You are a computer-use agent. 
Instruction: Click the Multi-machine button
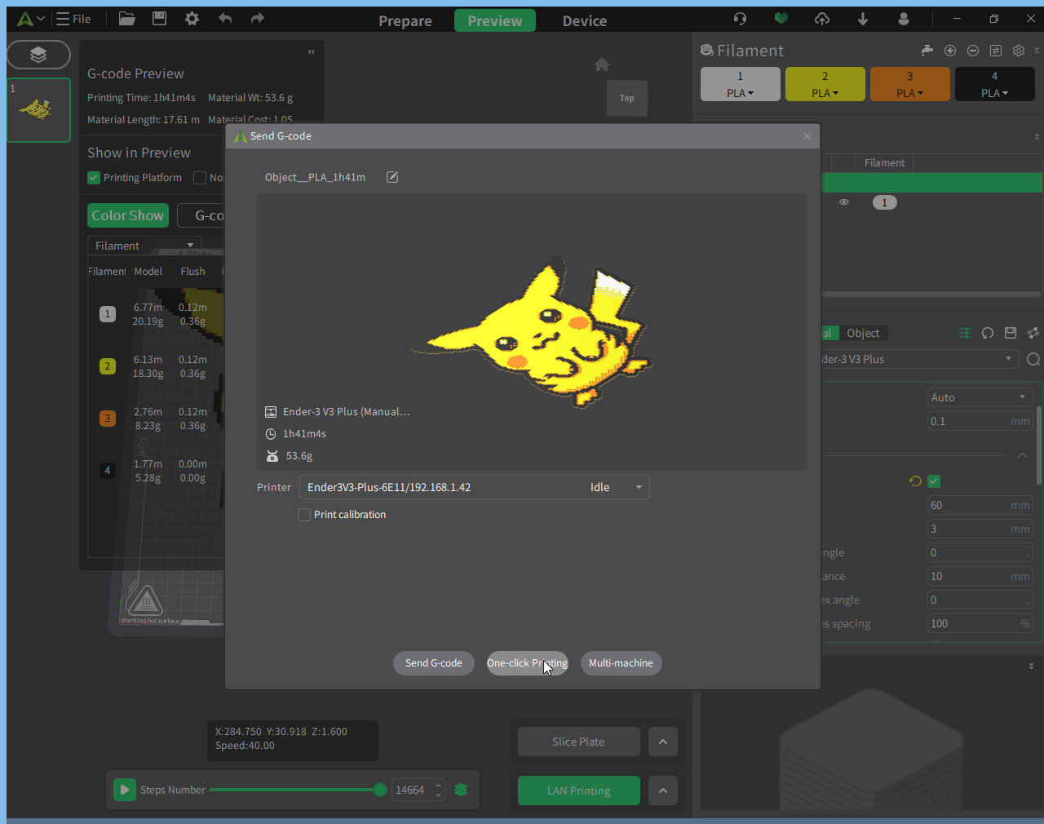(622, 663)
